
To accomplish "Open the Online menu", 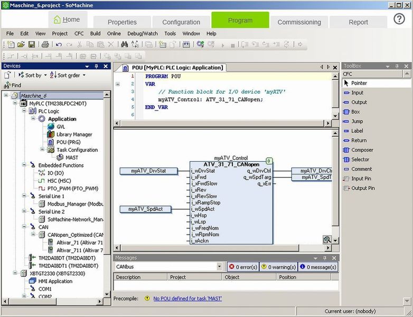I will tap(114, 33).
